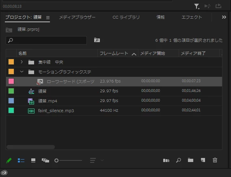Toggle project writable pencil lock icon
The height and width of the screenshot is (177, 231).
(x=9, y=160)
